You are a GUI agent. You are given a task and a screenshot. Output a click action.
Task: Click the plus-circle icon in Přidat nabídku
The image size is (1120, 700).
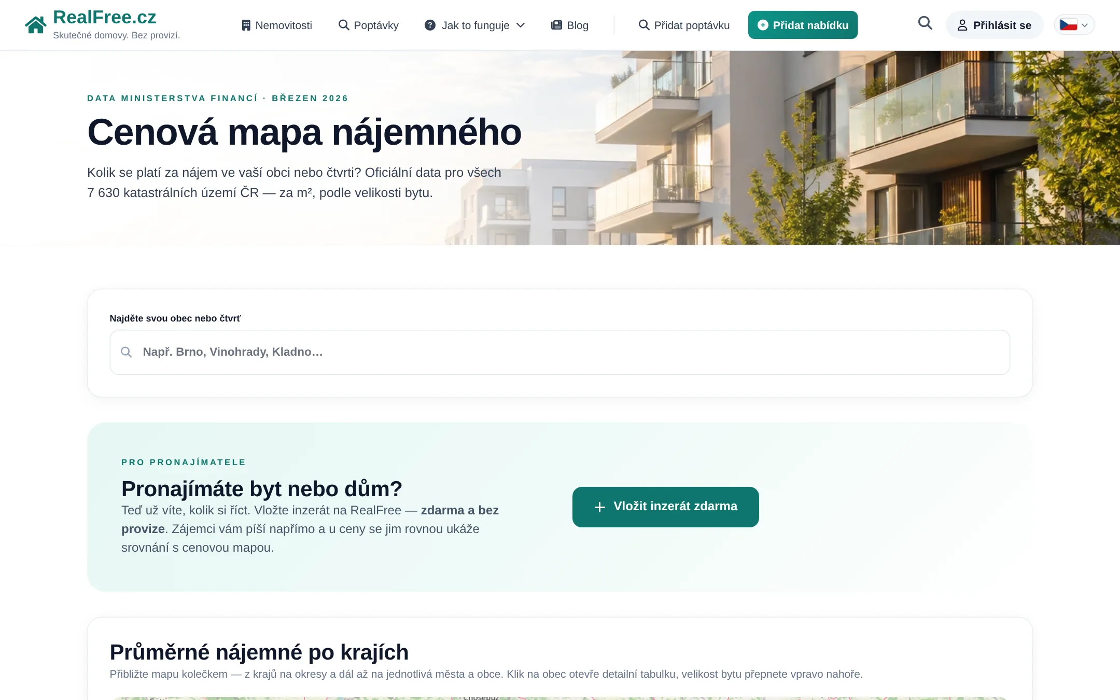click(763, 25)
